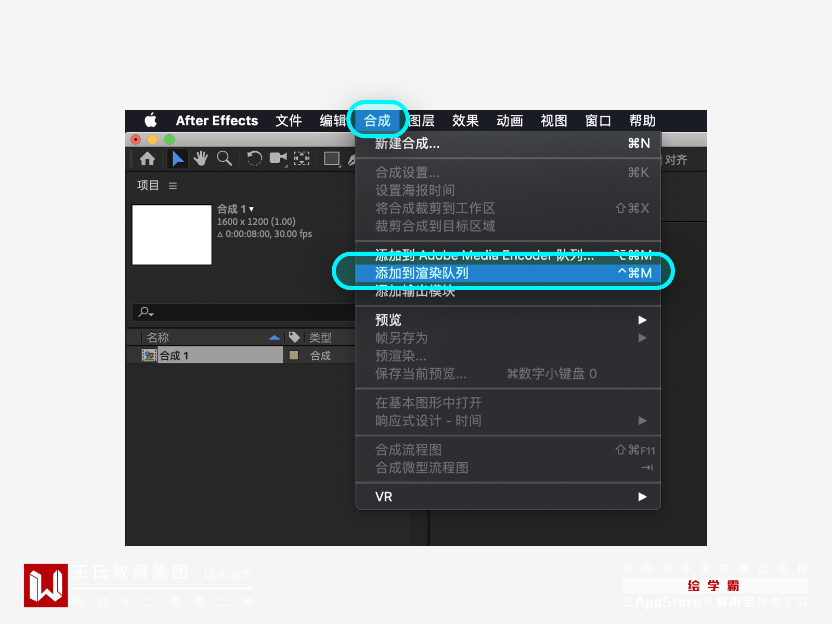
Task: Click the red close window button
Action: (x=136, y=139)
